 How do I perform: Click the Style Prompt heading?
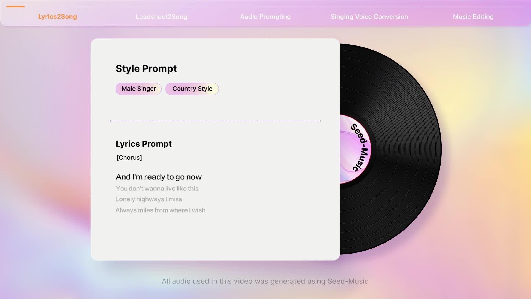point(146,69)
